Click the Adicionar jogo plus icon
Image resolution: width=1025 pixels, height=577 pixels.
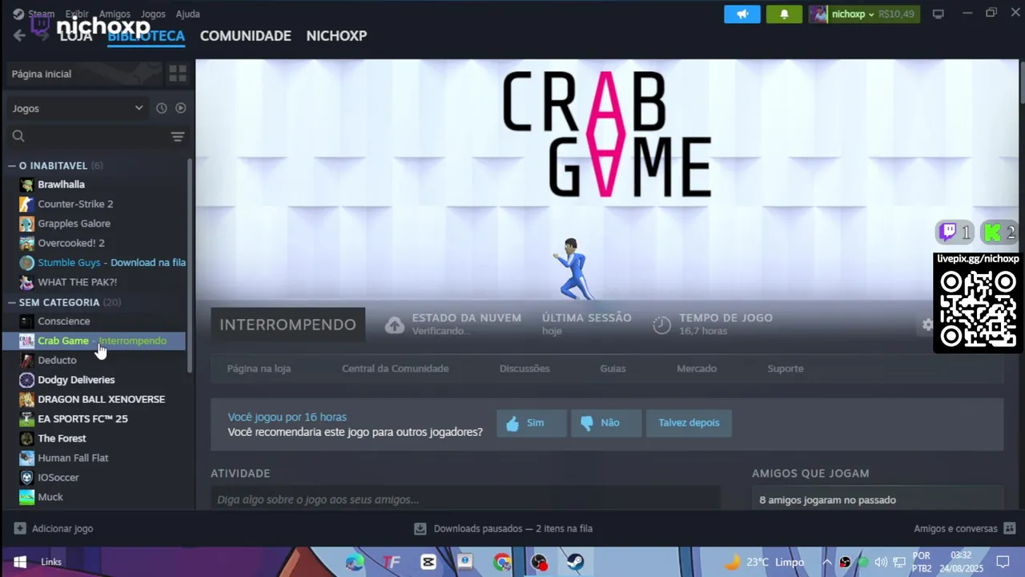click(20, 529)
